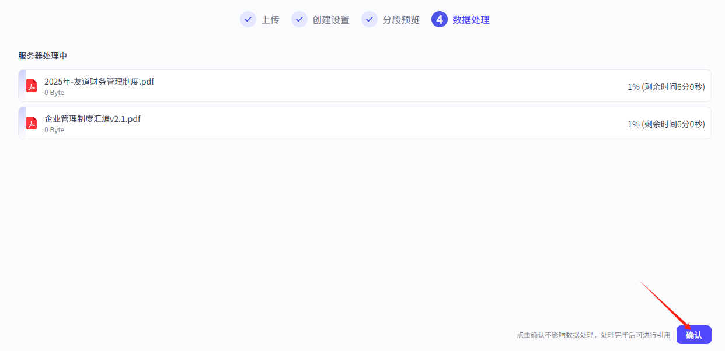The height and width of the screenshot is (351, 725).
Task: Select the 创建设置 step label
Action: click(x=331, y=20)
